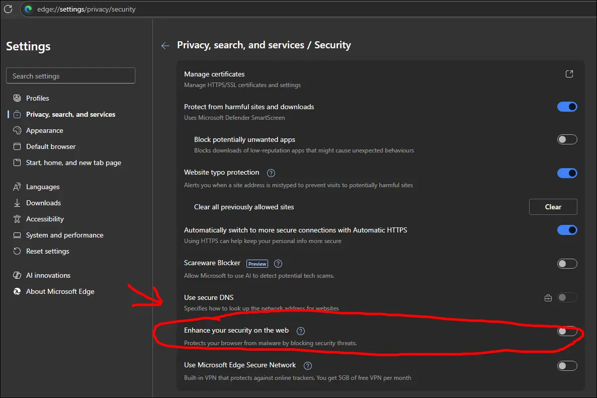
Task: Click help icon for Enhance your security
Action: click(x=301, y=331)
